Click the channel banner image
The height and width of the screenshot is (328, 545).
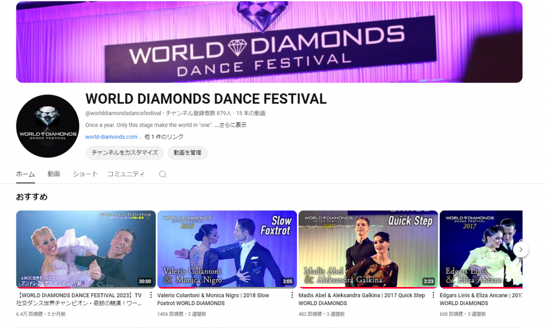(x=269, y=42)
